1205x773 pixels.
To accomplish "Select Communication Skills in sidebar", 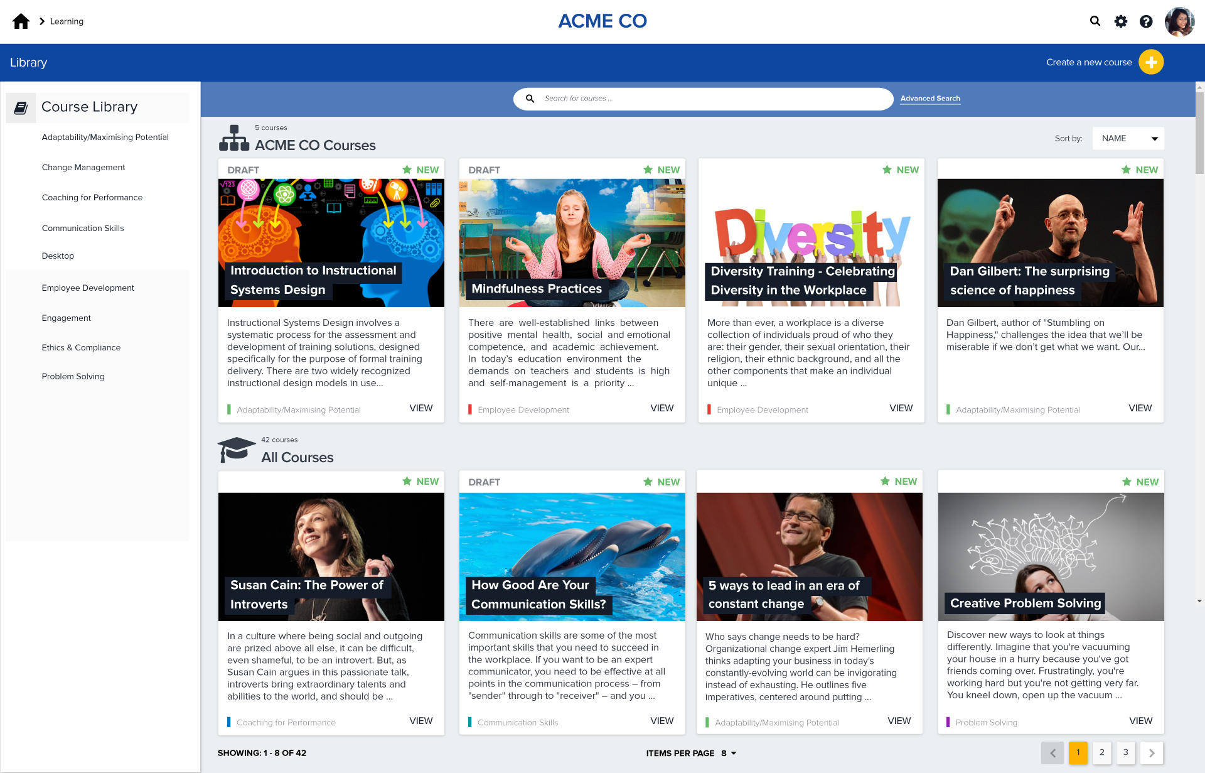I will [83, 228].
